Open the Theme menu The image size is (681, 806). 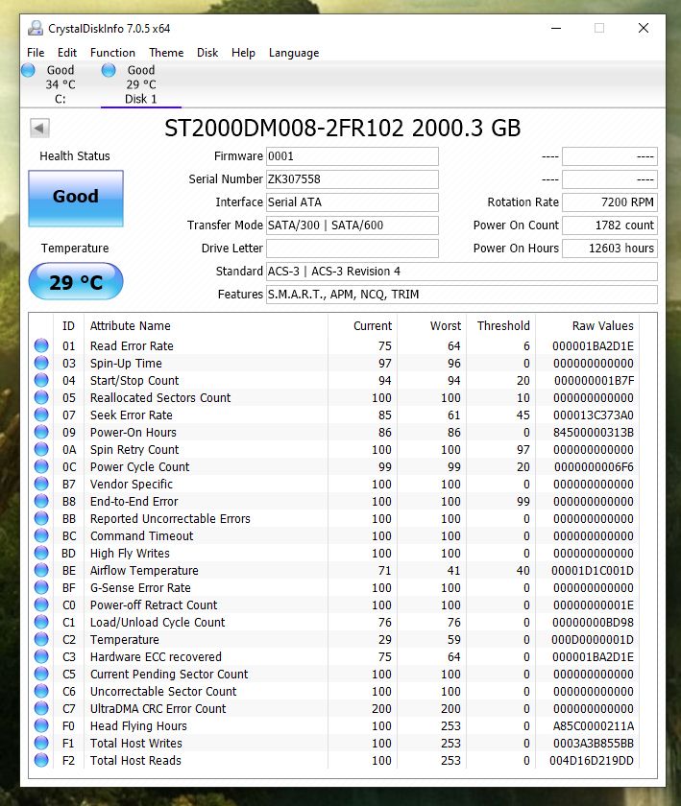pos(166,53)
